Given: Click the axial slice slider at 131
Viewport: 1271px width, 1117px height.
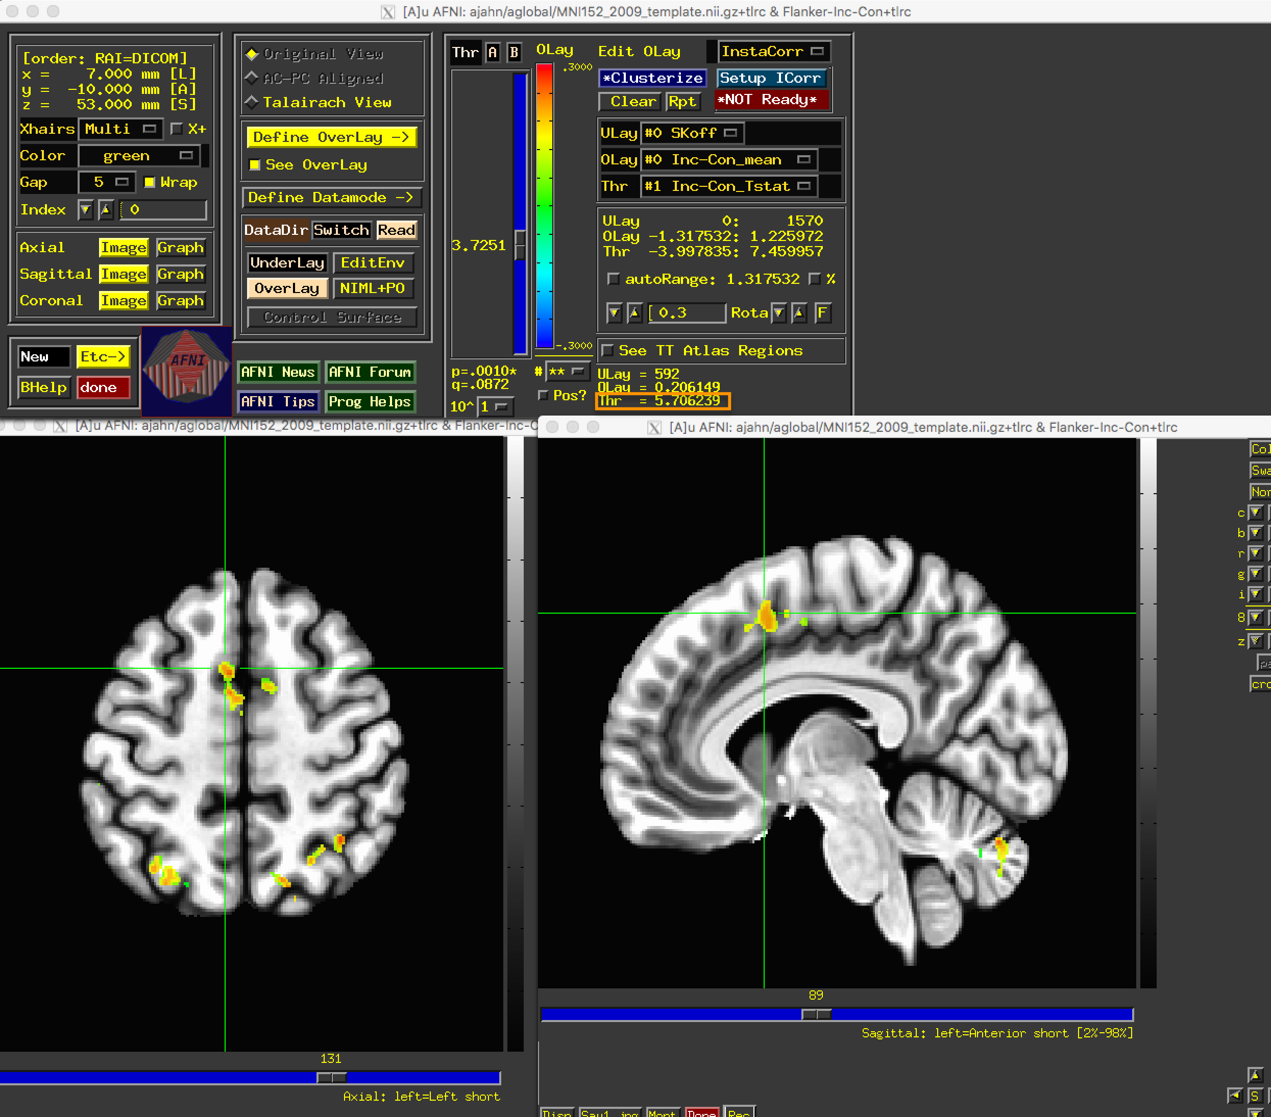Looking at the screenshot, I should tap(331, 1078).
